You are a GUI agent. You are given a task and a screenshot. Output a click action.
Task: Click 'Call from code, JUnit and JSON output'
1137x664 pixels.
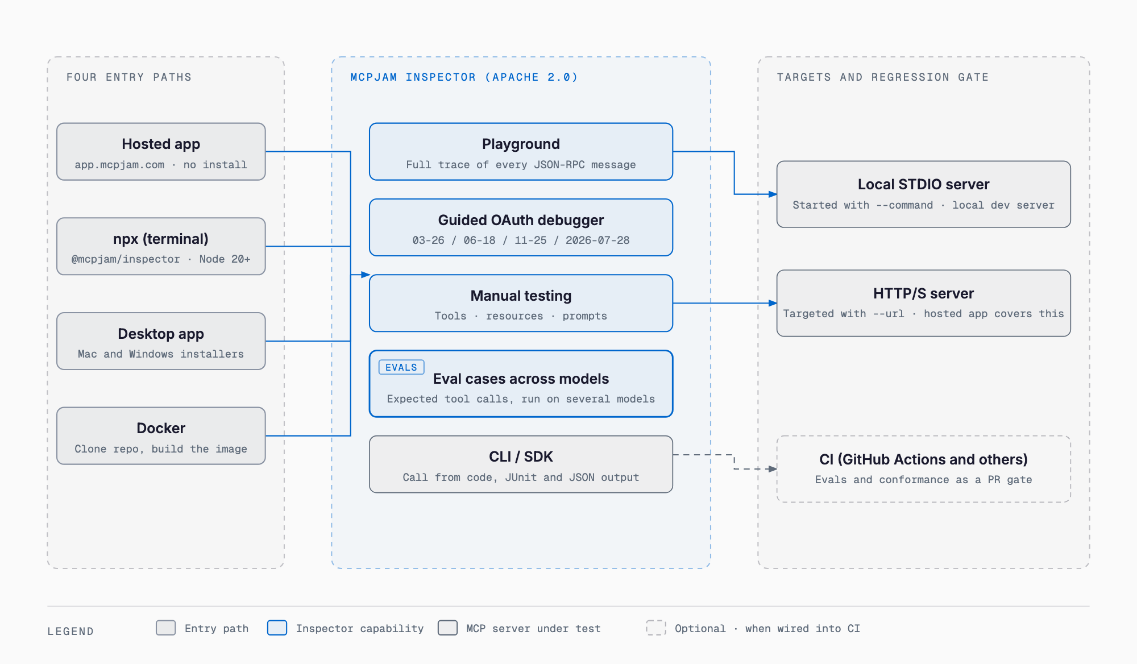[521, 478]
